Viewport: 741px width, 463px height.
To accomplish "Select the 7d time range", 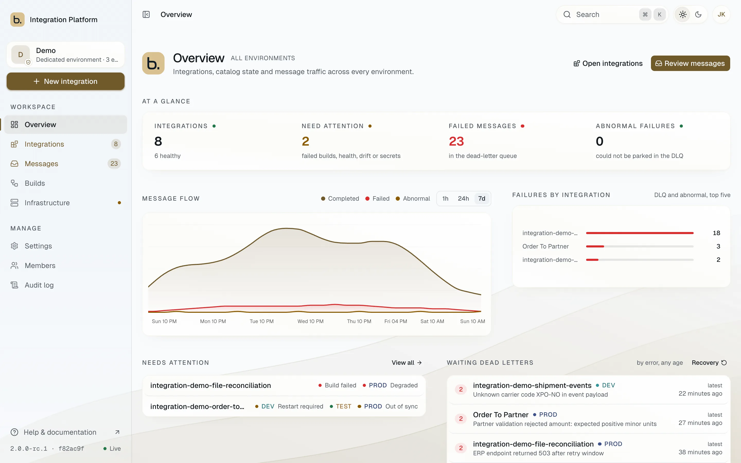I will point(482,198).
